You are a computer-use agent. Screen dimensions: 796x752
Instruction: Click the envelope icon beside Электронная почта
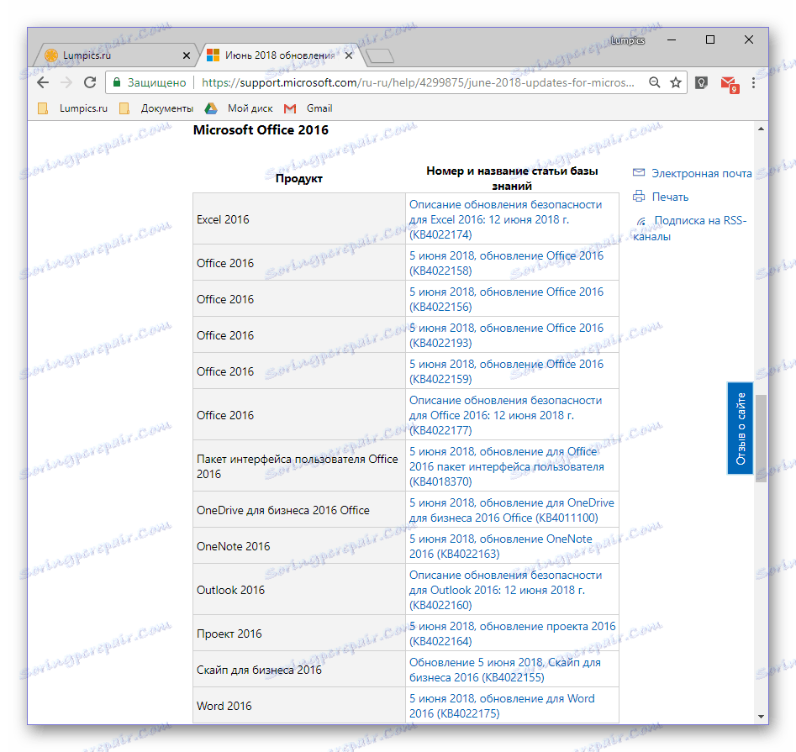pyautogui.click(x=639, y=172)
